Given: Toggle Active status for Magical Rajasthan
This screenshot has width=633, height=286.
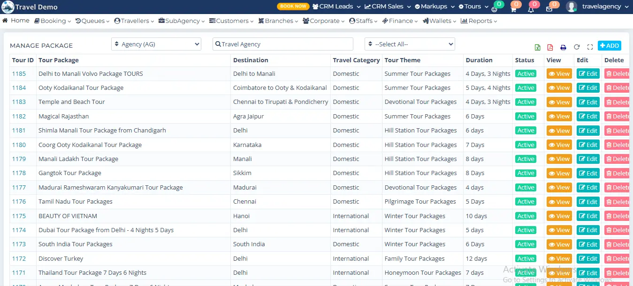Looking at the screenshot, I should coord(526,116).
